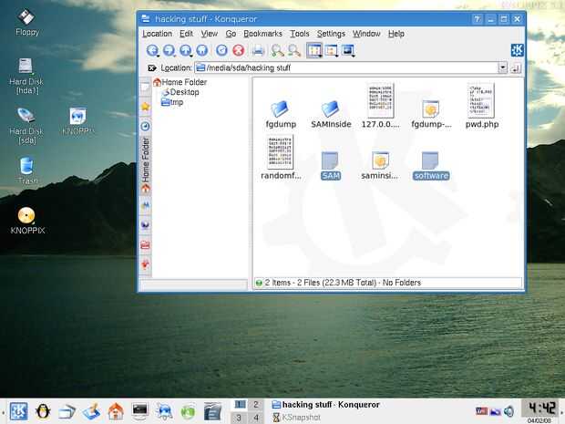
Task: Open the Window menu
Action: (x=366, y=34)
